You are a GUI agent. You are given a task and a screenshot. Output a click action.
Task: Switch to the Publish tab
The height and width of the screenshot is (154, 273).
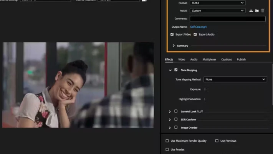pyautogui.click(x=241, y=60)
